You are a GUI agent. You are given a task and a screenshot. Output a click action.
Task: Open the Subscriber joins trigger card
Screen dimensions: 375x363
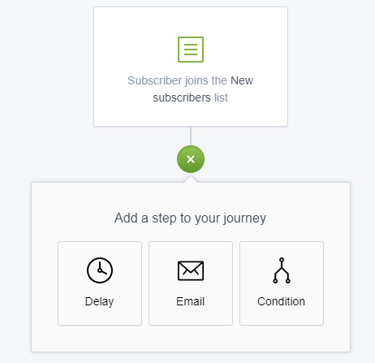[191, 67]
